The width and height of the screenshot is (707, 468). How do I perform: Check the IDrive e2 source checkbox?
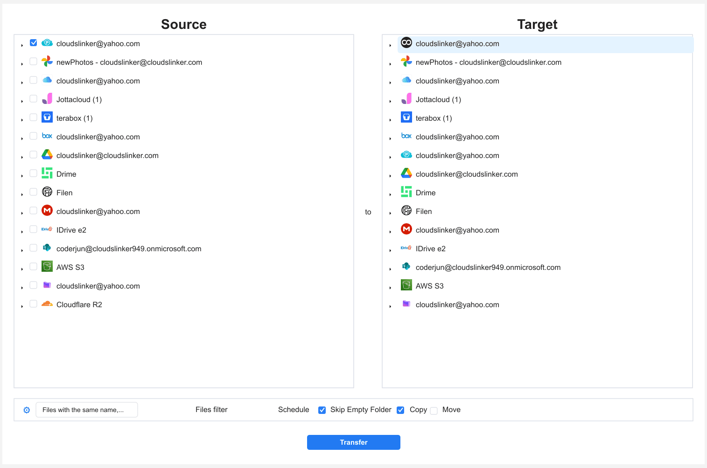[x=34, y=229]
